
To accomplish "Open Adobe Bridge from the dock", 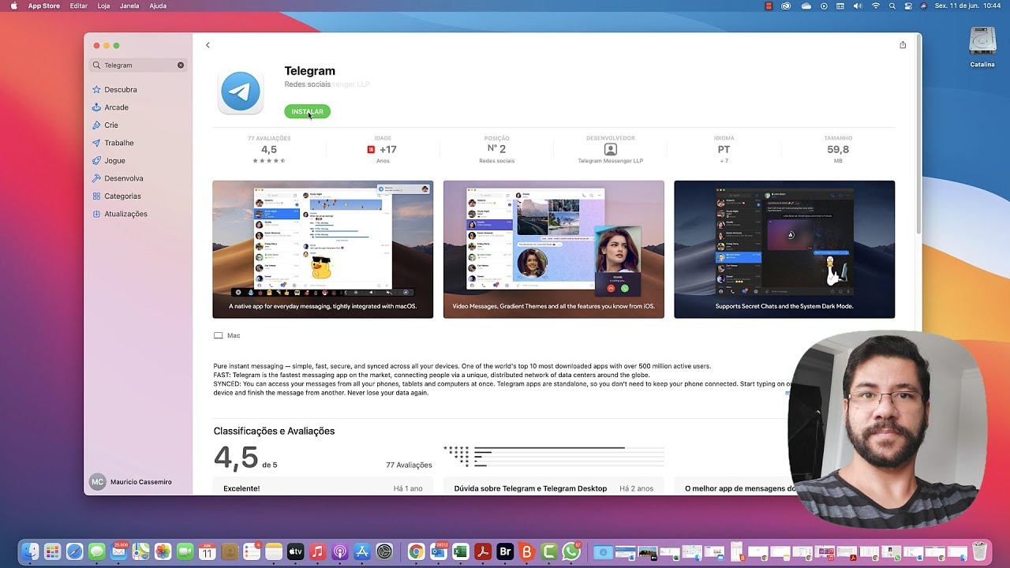I will (x=505, y=552).
